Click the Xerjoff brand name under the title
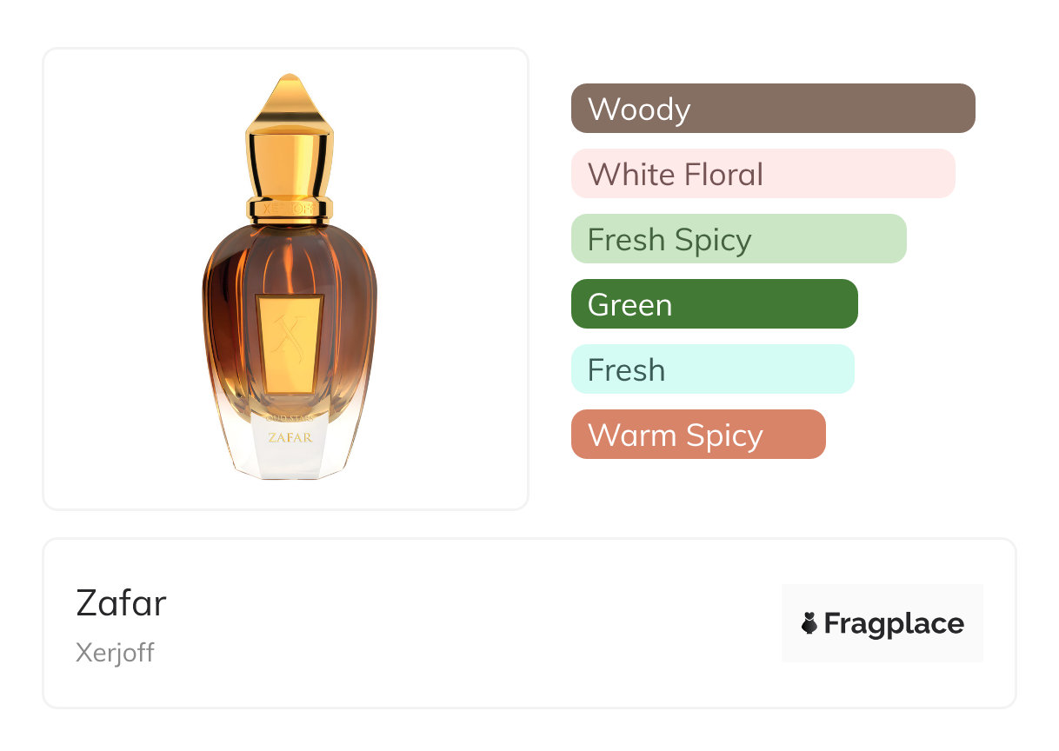The height and width of the screenshot is (751, 1059). tap(115, 653)
